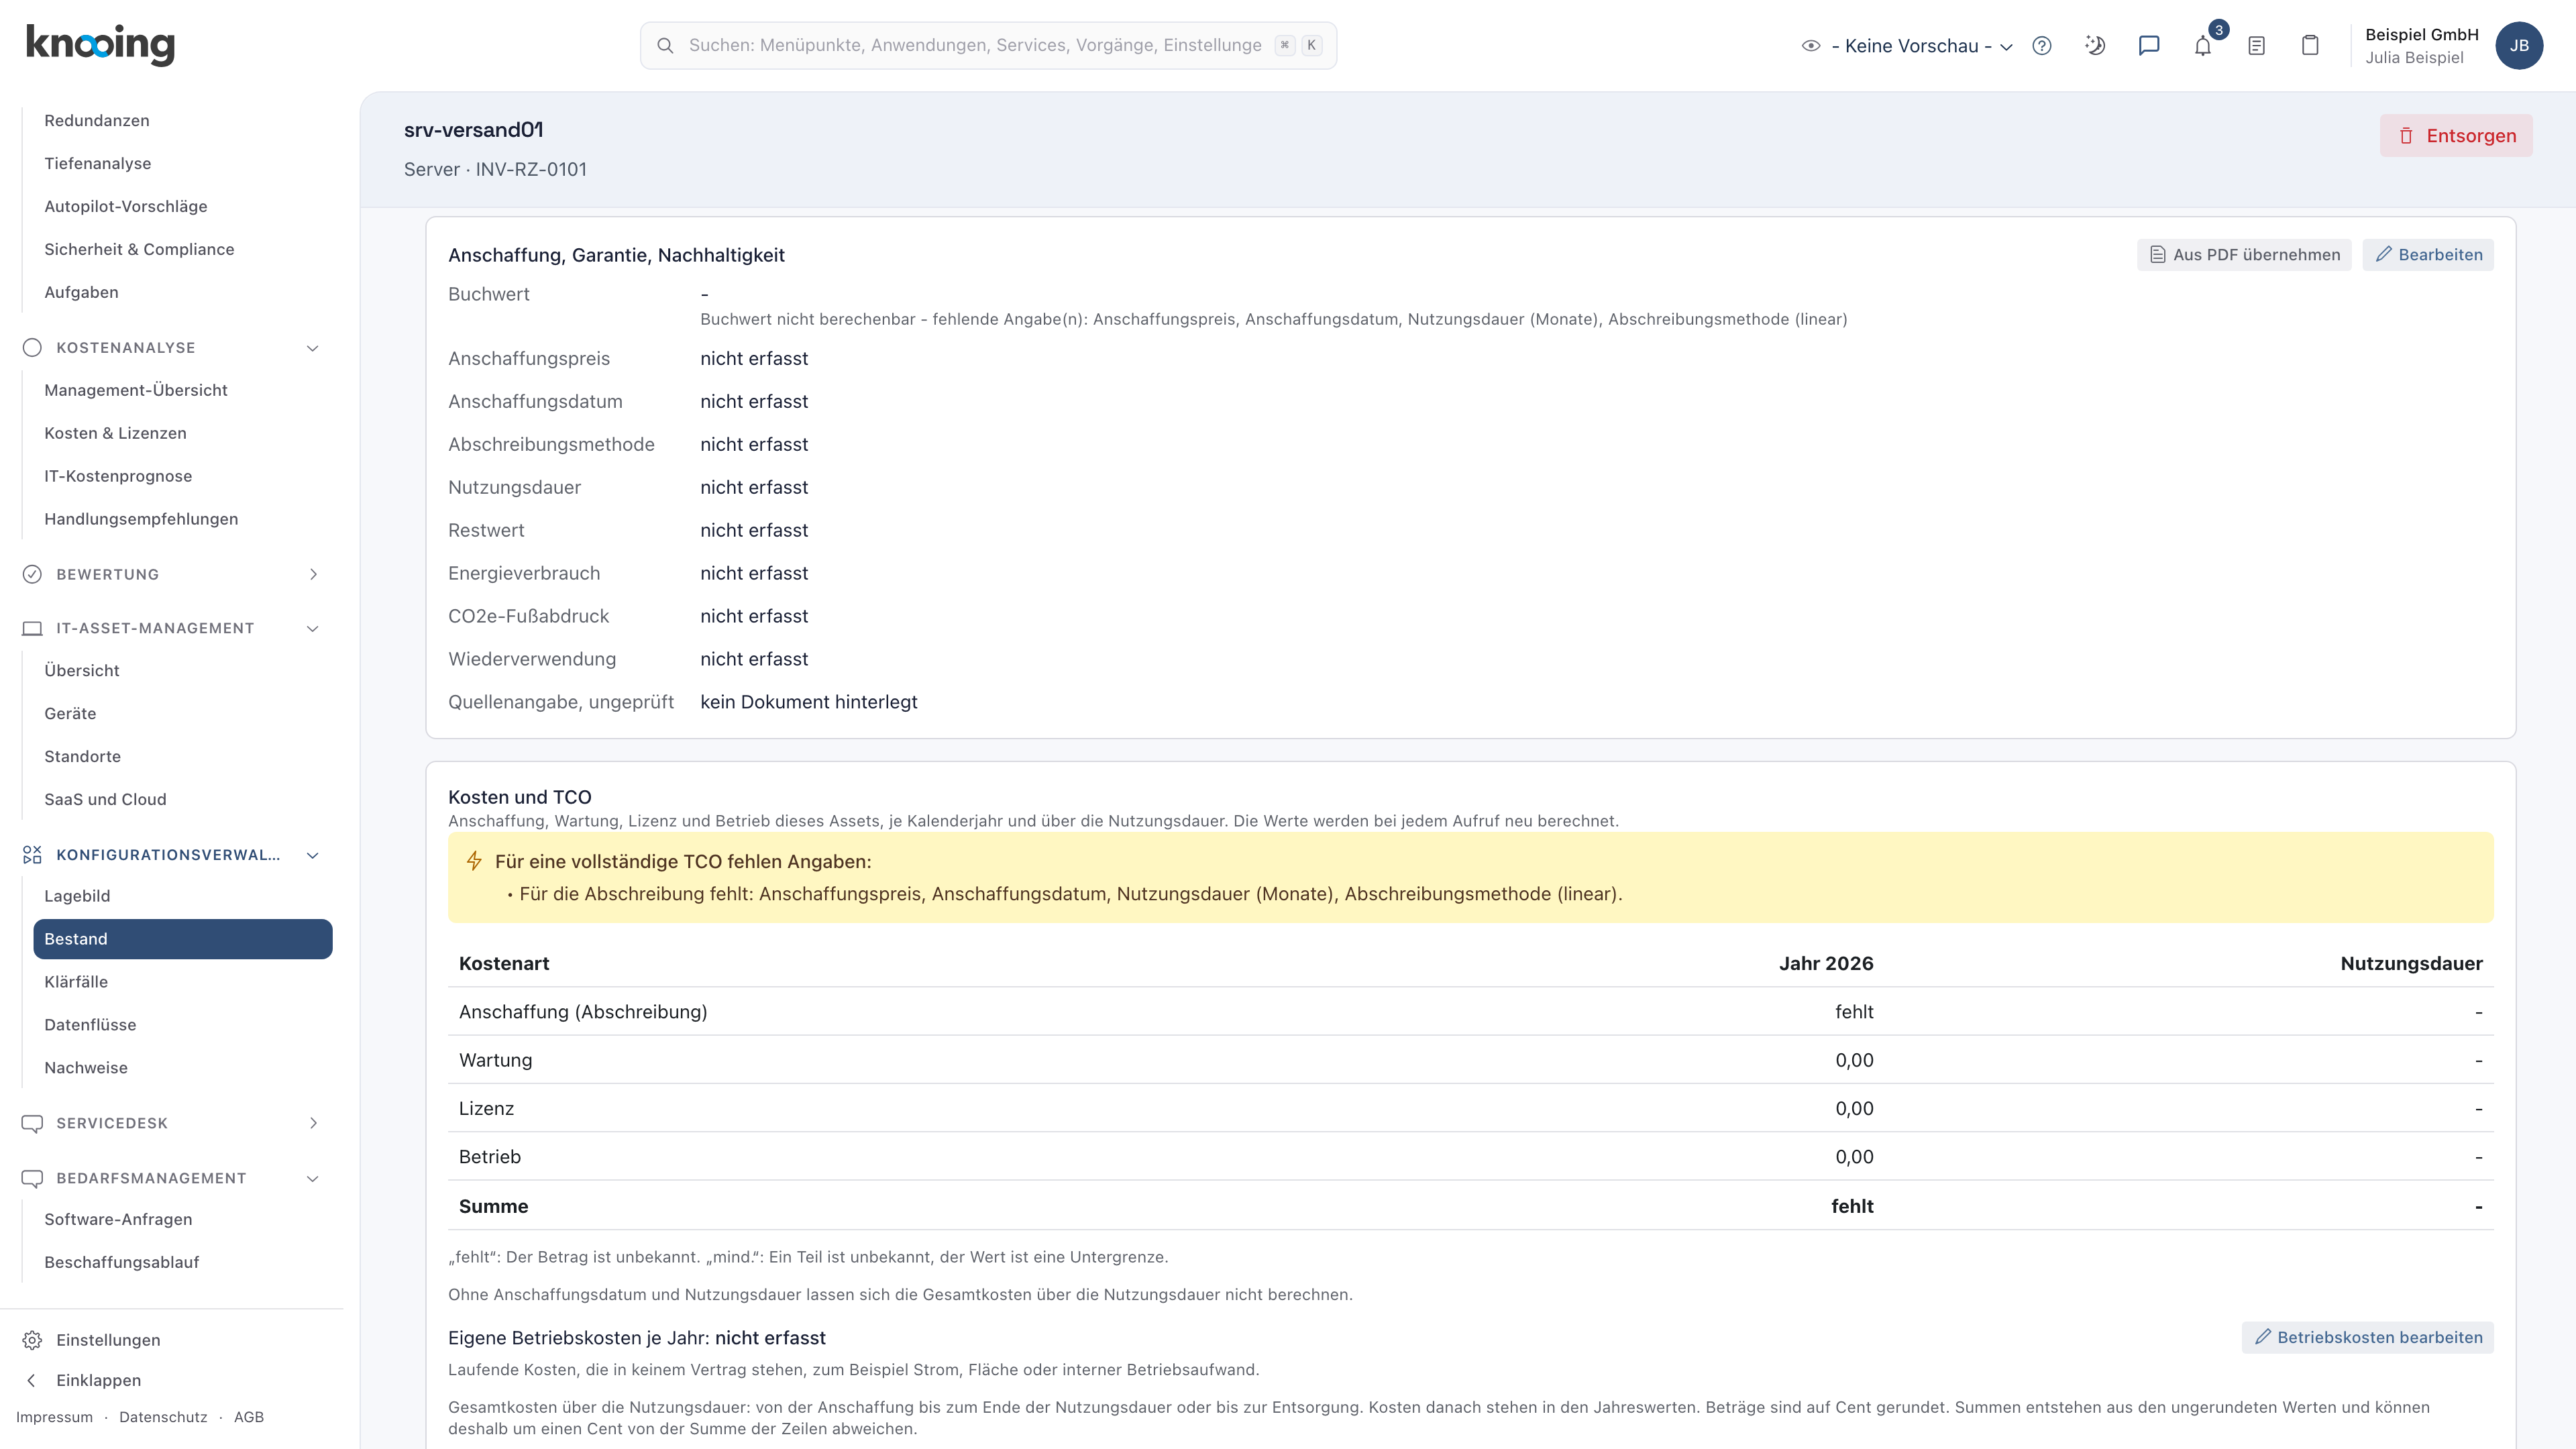
Task: Click the JB user avatar
Action: point(2519,46)
